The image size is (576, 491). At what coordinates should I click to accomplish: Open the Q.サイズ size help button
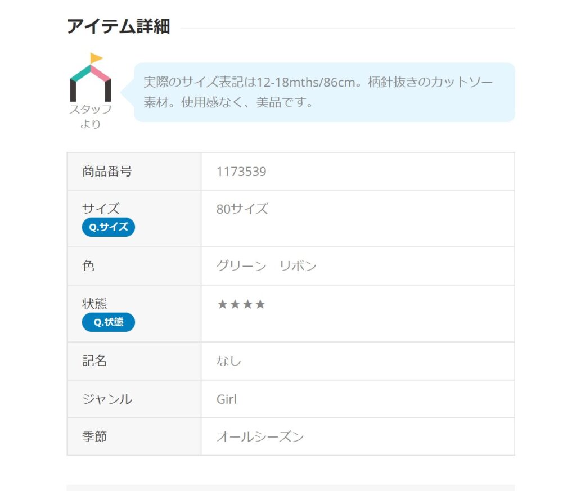(x=109, y=227)
